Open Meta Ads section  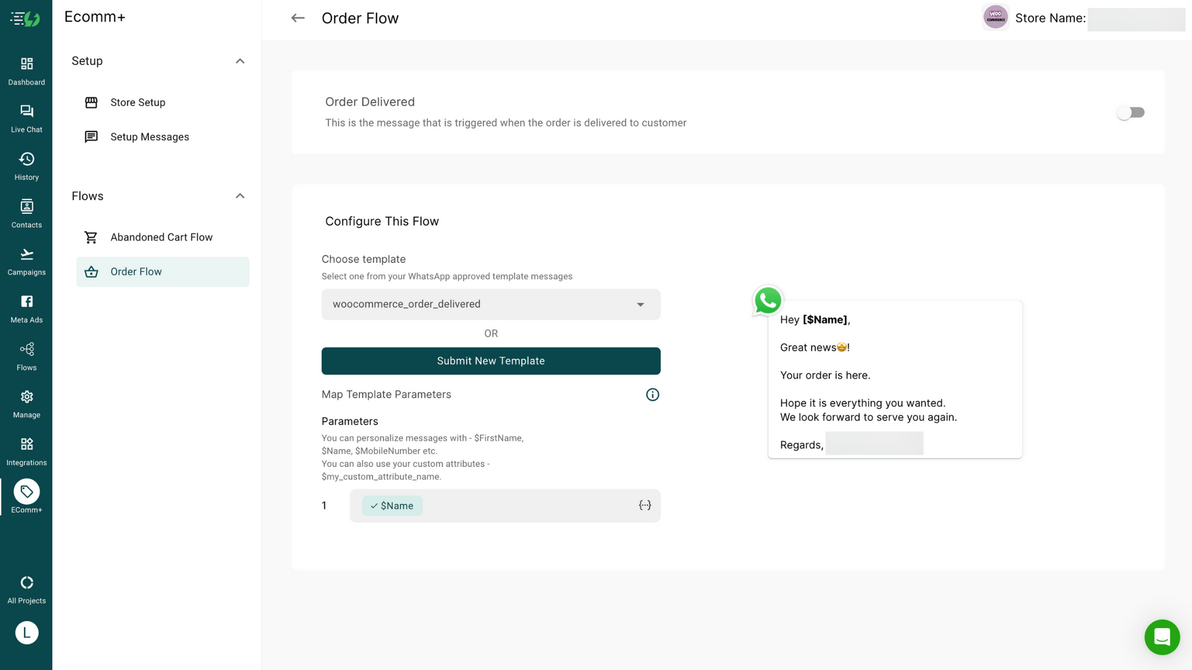26,307
